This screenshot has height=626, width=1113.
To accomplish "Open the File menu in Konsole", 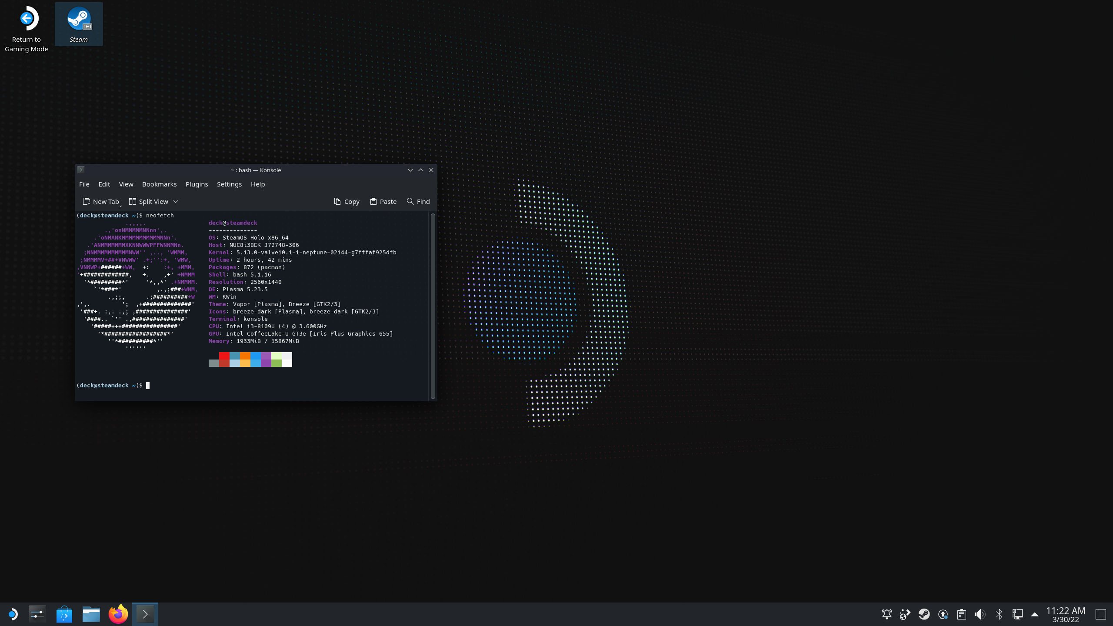I will coord(84,184).
